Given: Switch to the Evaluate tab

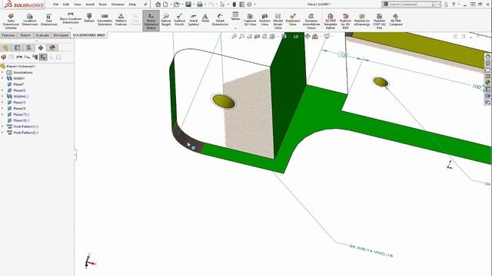Looking at the screenshot, I should pos(42,35).
